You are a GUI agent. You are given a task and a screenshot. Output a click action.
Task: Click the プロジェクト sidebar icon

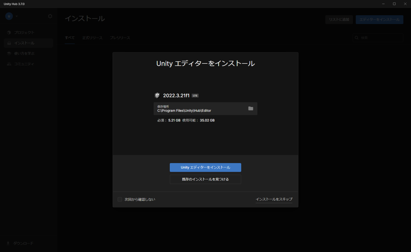[x=9, y=32]
